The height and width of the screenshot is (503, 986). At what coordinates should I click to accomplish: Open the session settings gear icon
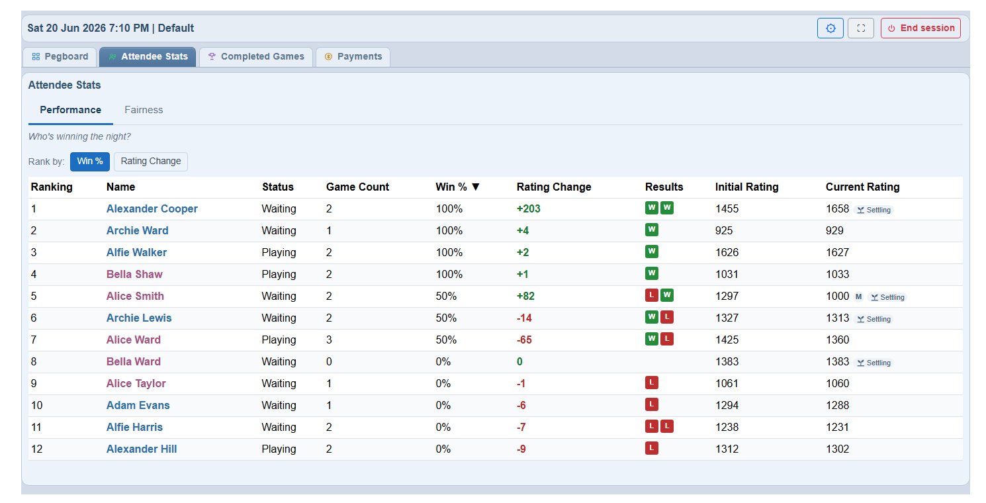tap(830, 28)
